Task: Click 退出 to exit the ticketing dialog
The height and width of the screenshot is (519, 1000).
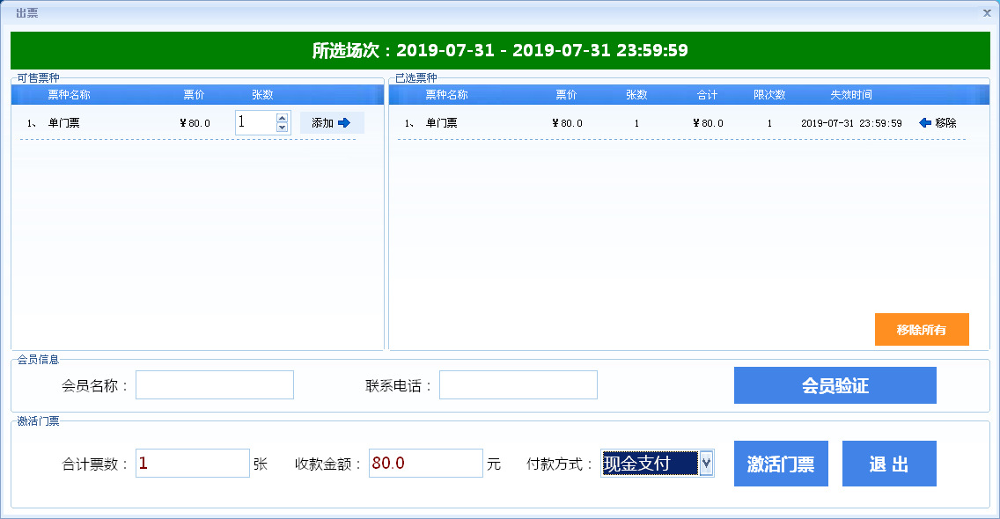Action: (x=888, y=463)
